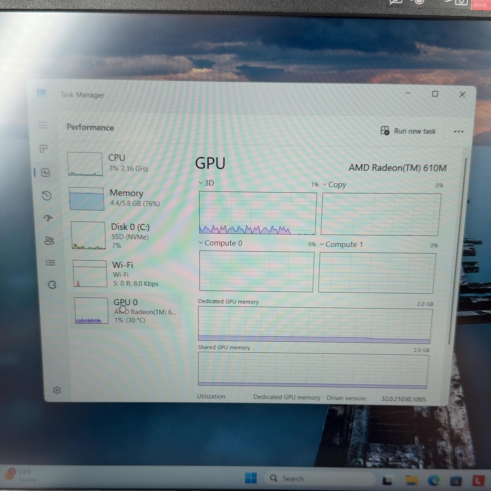The height and width of the screenshot is (491, 491).
Task: Click the Run new task button
Action: point(408,131)
